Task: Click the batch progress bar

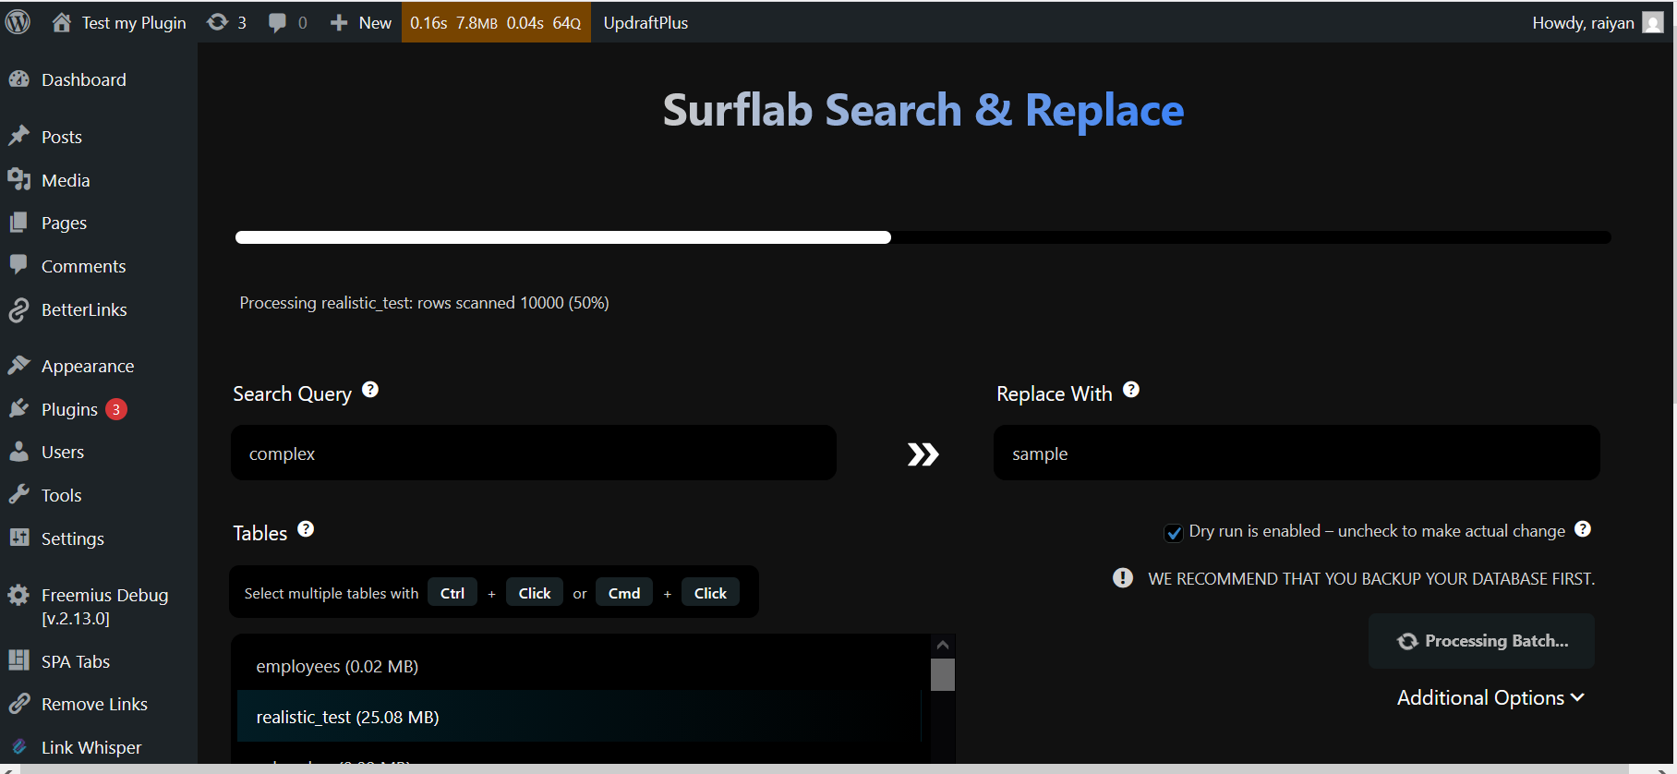Action: pos(923,237)
